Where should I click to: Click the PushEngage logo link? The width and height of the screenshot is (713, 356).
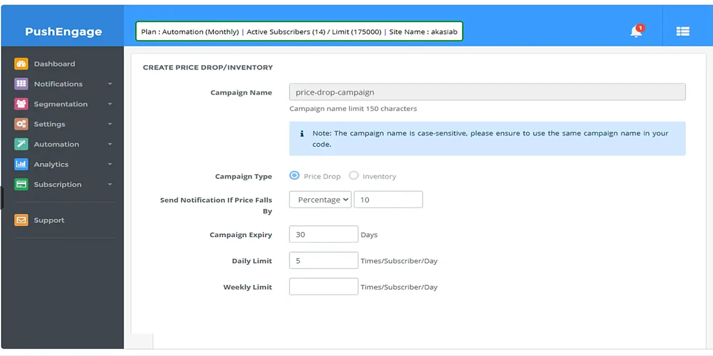point(63,32)
